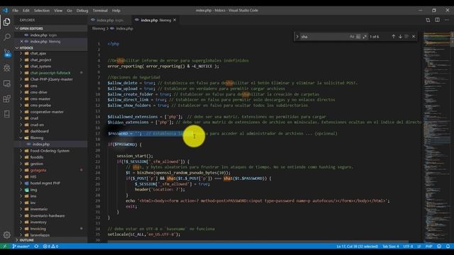The width and height of the screenshot is (454, 255).
Task: Open notifications bell in status bar
Action: point(448,246)
